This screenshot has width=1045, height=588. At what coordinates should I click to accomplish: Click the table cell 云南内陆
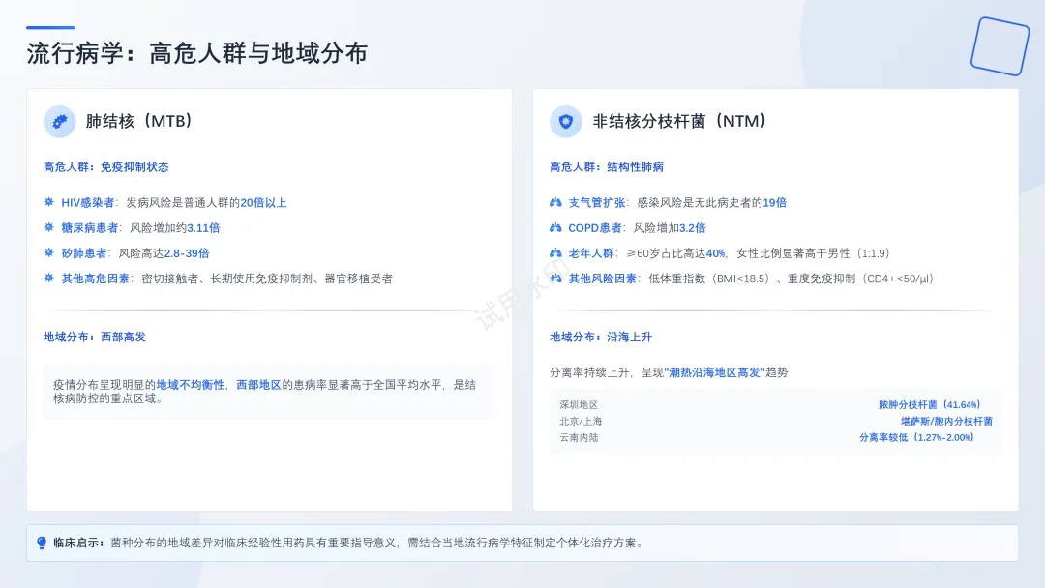tap(579, 437)
